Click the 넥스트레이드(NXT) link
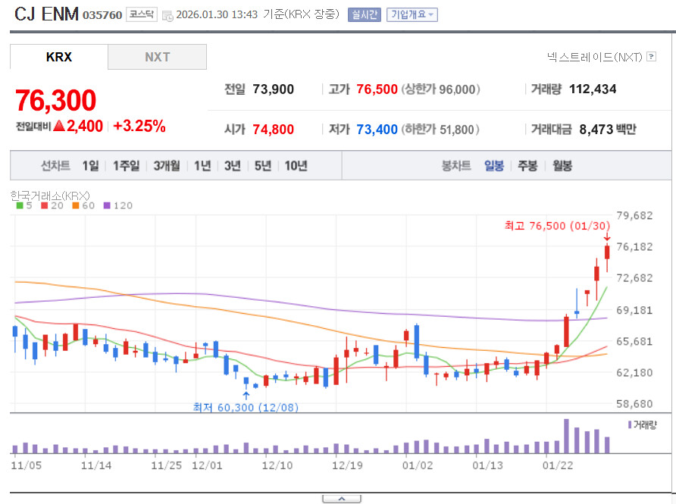Image resolution: width=676 pixels, height=504 pixels. (595, 57)
